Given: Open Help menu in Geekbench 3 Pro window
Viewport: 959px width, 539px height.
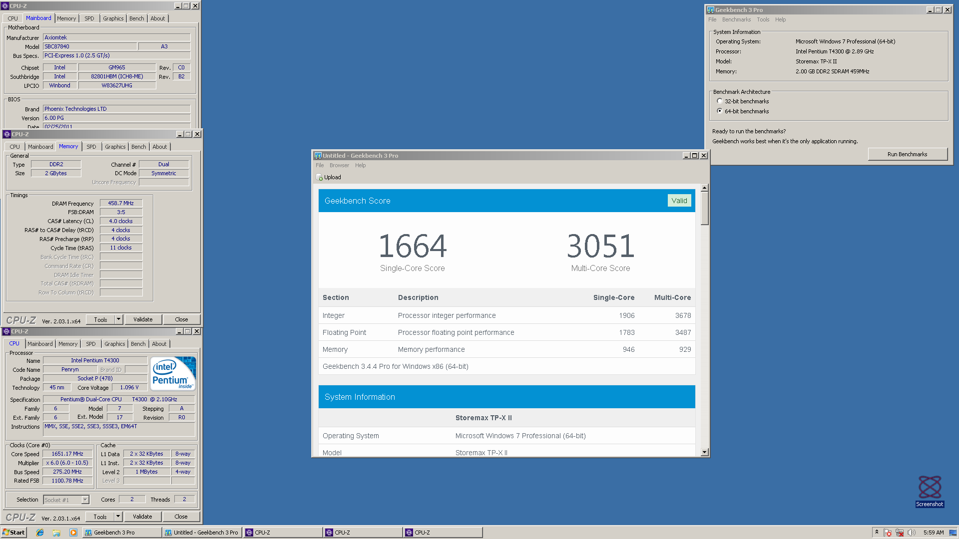Looking at the screenshot, I should point(780,19).
